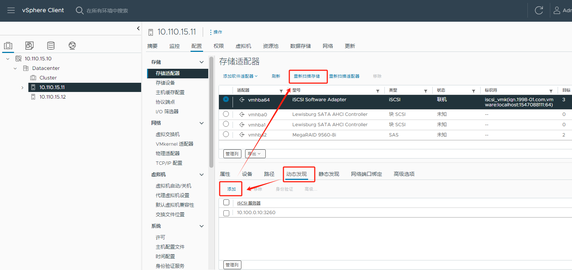Switch to Storage inventory view icon
This screenshot has width=572, height=270.
click(x=51, y=46)
